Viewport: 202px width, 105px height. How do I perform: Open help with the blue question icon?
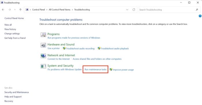[200, 16]
